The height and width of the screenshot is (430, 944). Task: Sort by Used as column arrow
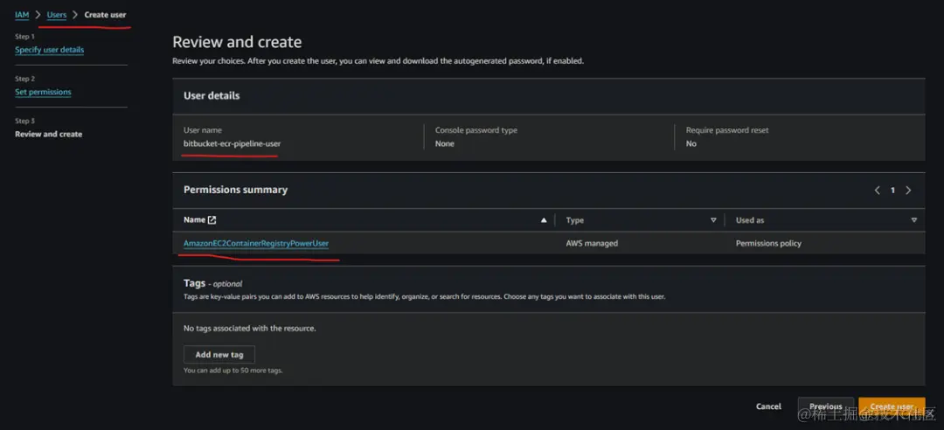(914, 220)
